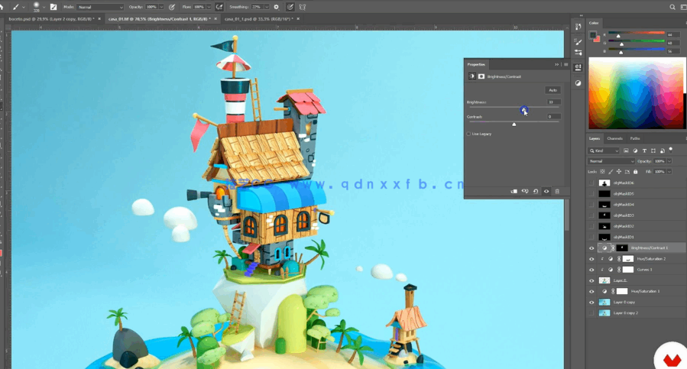Open the Adjustments panel dock icon
Viewport: 687px width, 369px height.
[x=578, y=83]
